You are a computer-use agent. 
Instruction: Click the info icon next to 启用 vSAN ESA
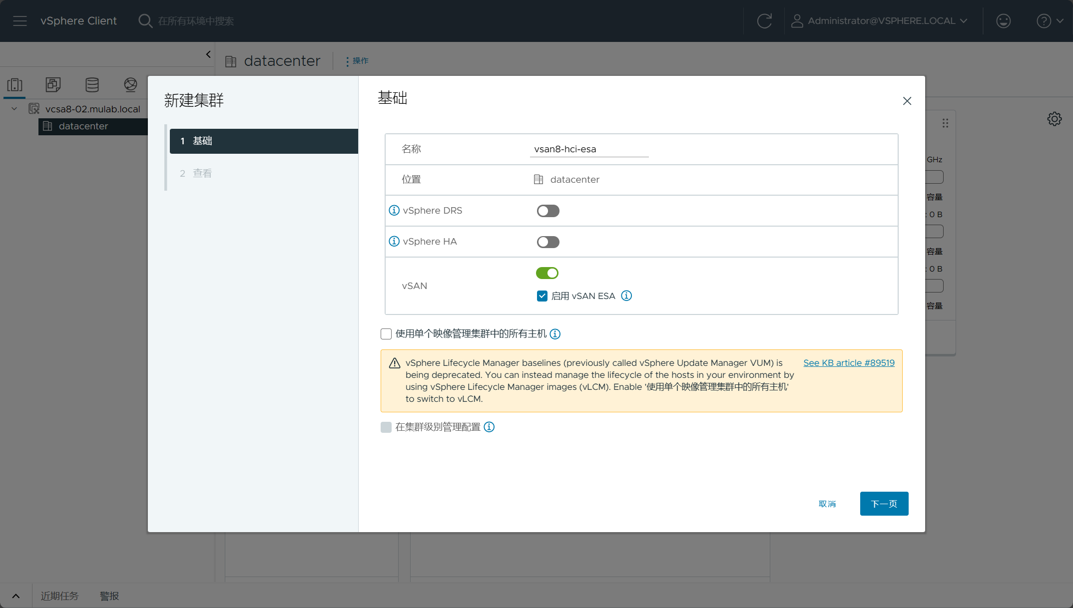[x=626, y=296]
